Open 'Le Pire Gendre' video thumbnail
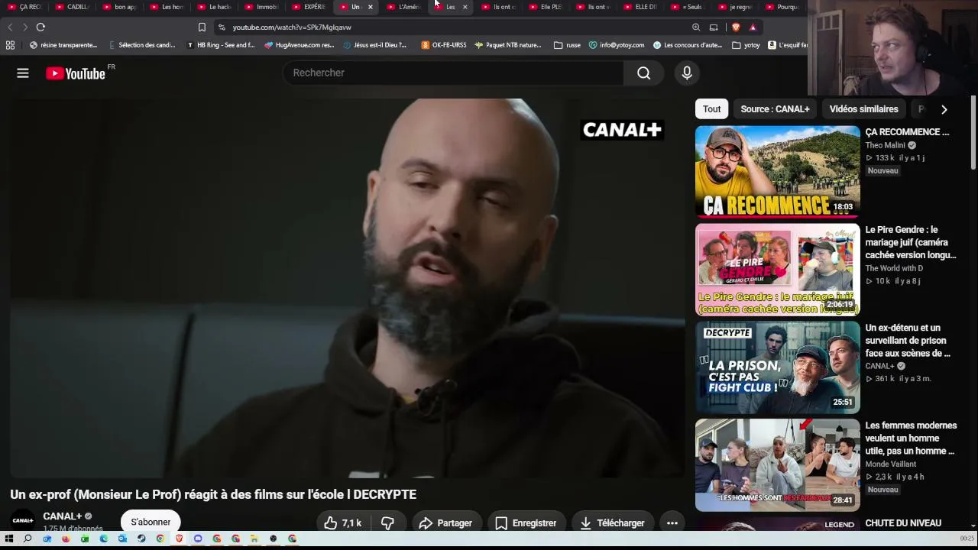The image size is (978, 550). pos(777,270)
